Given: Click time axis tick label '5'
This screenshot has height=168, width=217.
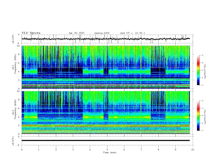Looking at the screenshot, I should [107, 150].
